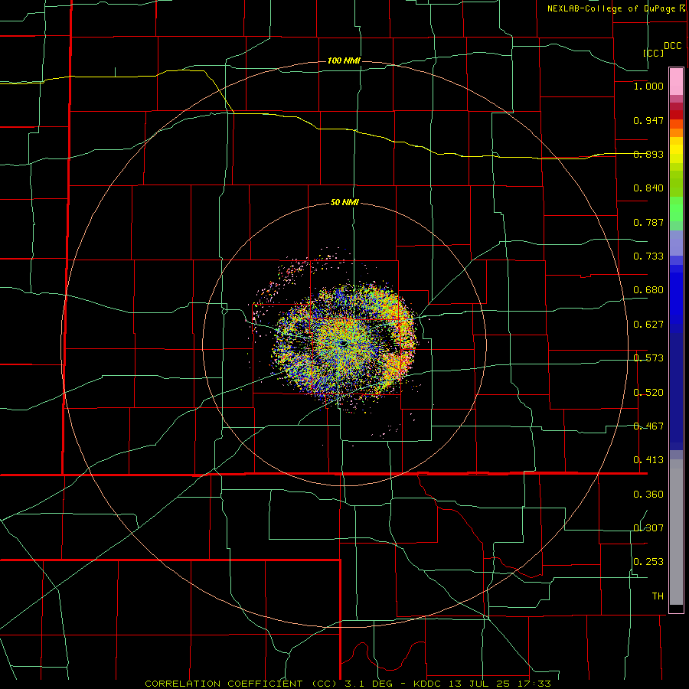
Task: Click the 0.733 value on color scale
Action: tap(648, 256)
